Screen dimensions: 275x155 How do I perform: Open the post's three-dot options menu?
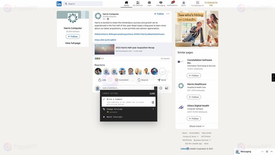(x=168, y=14)
